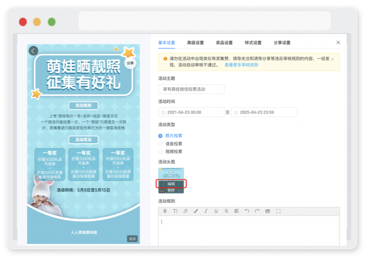Click the browser address bar
This screenshot has height=257, width=365.
(x=205, y=21)
